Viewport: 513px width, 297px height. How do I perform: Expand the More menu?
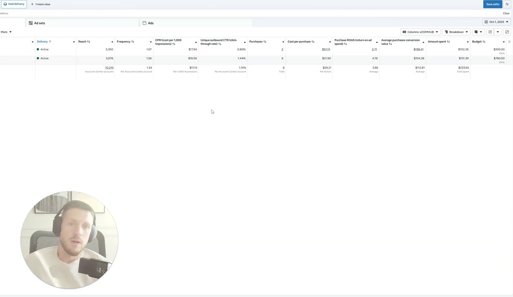(6, 32)
